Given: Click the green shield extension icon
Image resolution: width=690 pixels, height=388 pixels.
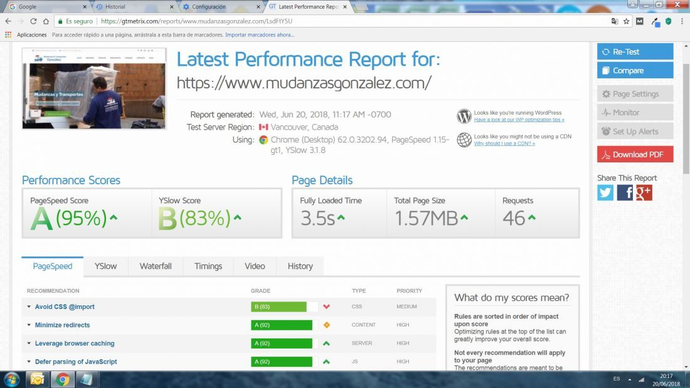Looking at the screenshot, I should pos(669,21).
